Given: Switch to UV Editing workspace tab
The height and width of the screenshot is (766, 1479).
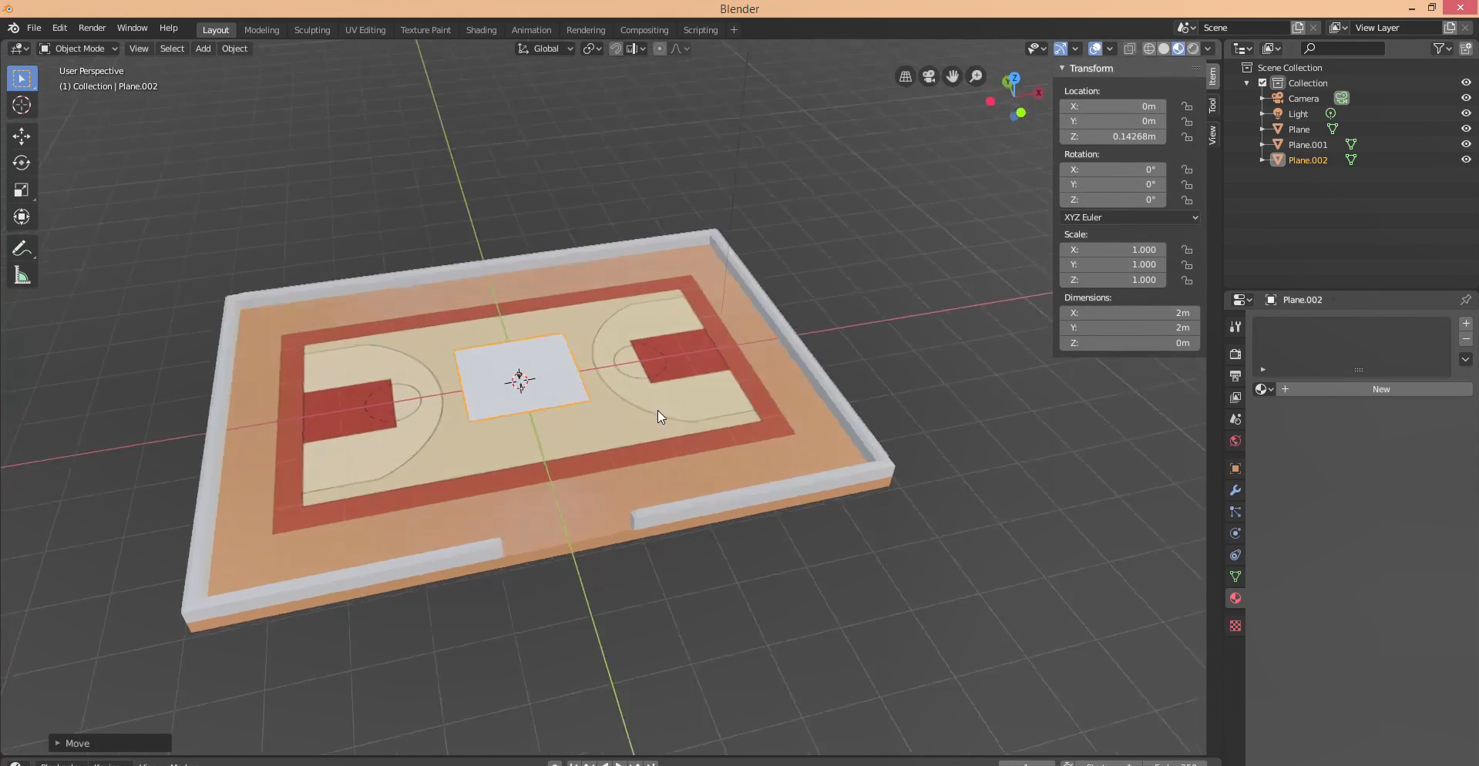Looking at the screenshot, I should coord(365,30).
